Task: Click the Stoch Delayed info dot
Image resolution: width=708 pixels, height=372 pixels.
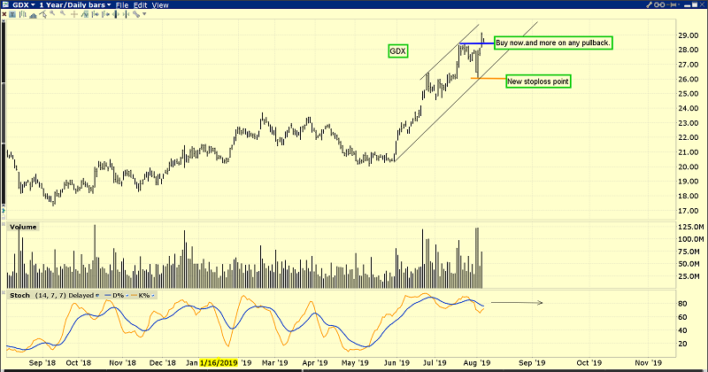Action: point(97,295)
